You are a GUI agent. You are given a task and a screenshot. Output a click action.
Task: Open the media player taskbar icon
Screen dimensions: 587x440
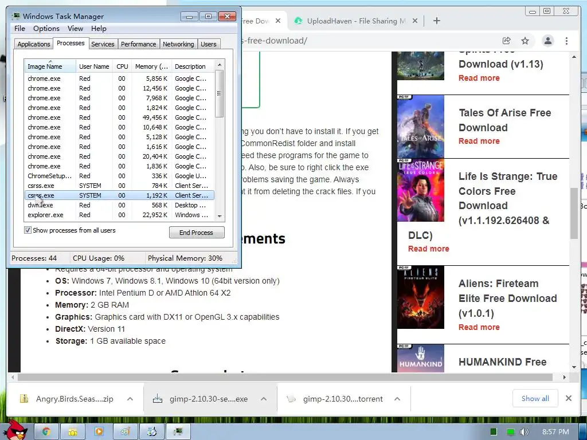coord(99,432)
